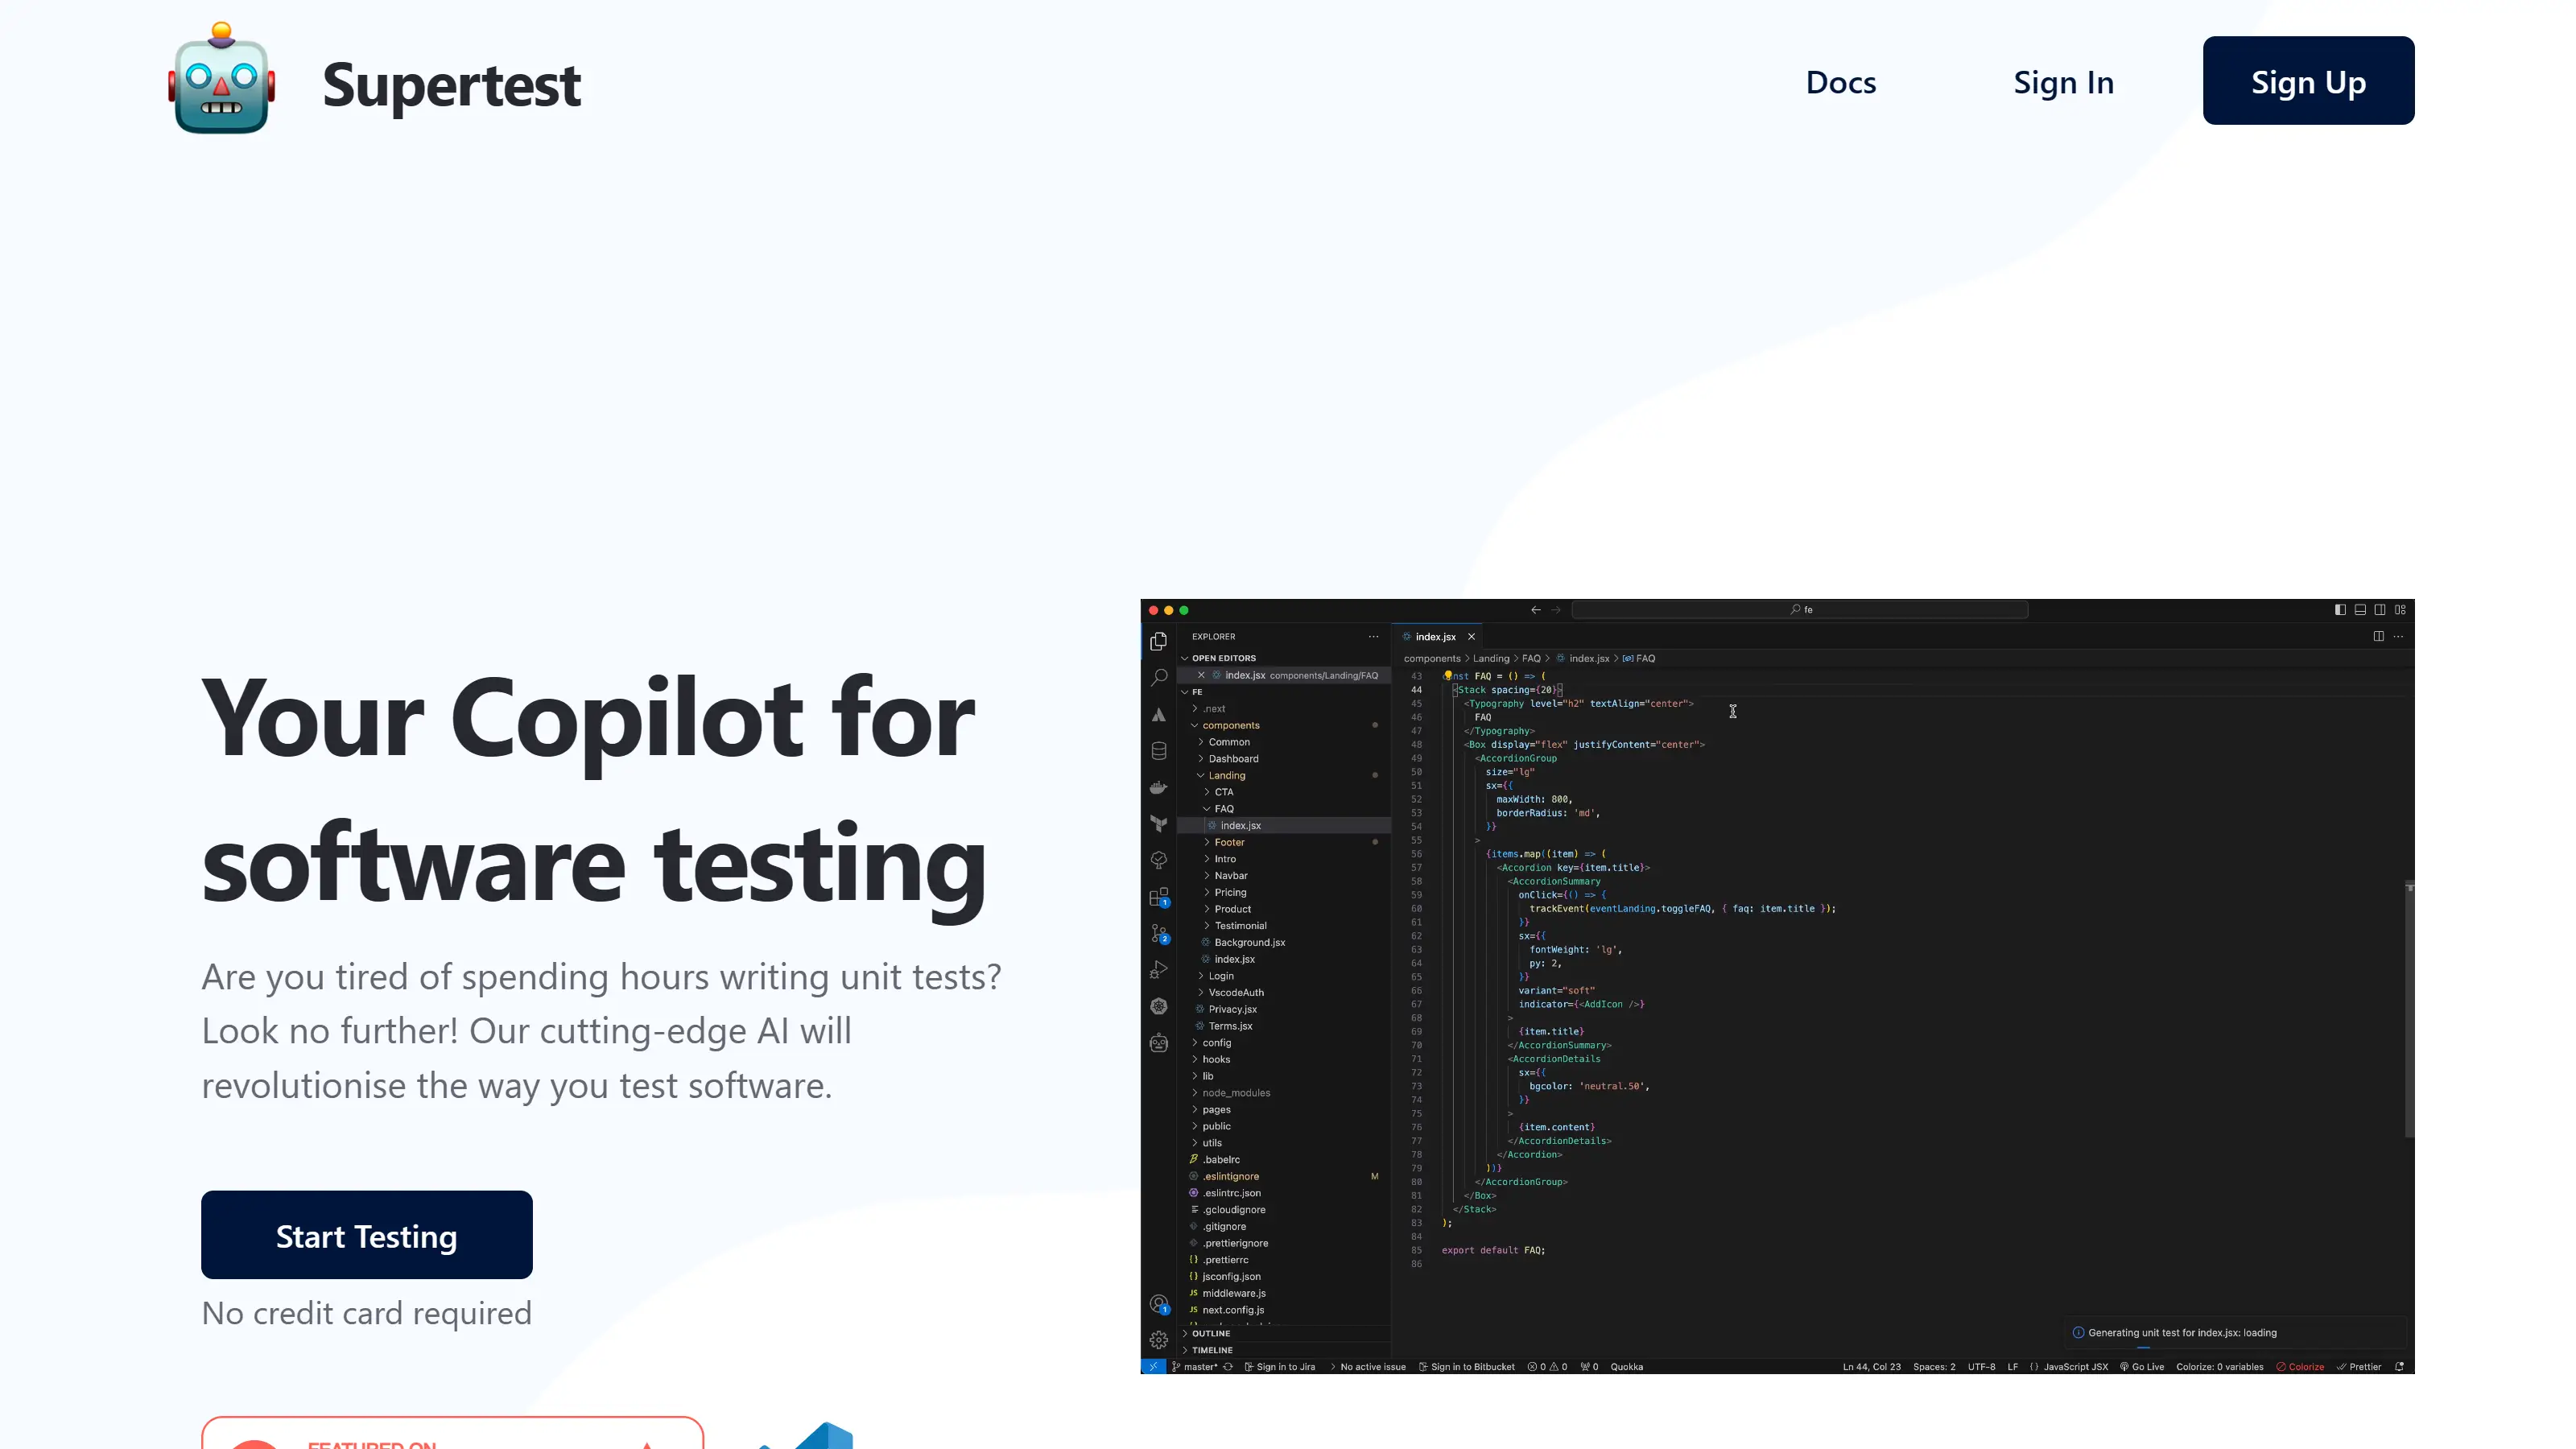
Task: Select the index.jsx file tab in editor
Action: (x=1431, y=635)
